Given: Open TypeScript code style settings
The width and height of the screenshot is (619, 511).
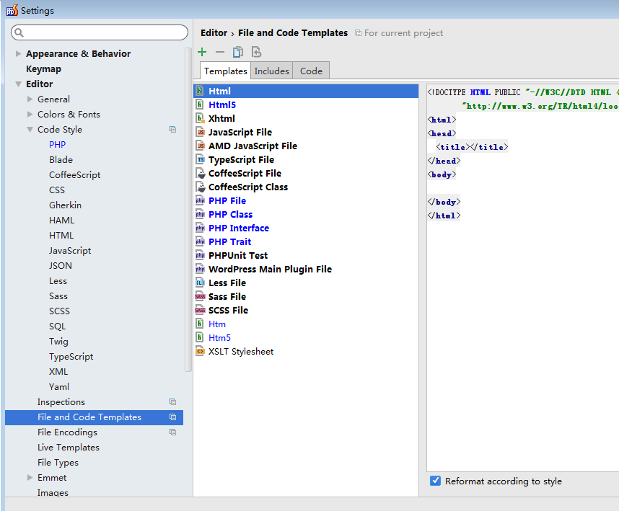Looking at the screenshot, I should coord(71,357).
